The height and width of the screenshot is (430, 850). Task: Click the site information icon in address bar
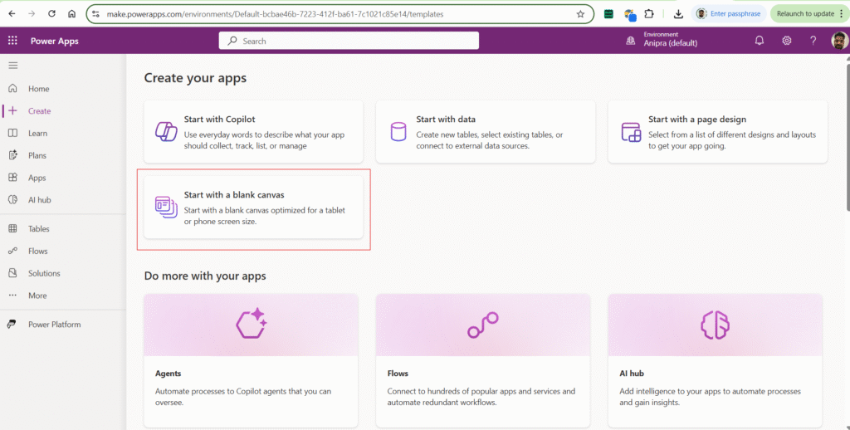point(96,14)
